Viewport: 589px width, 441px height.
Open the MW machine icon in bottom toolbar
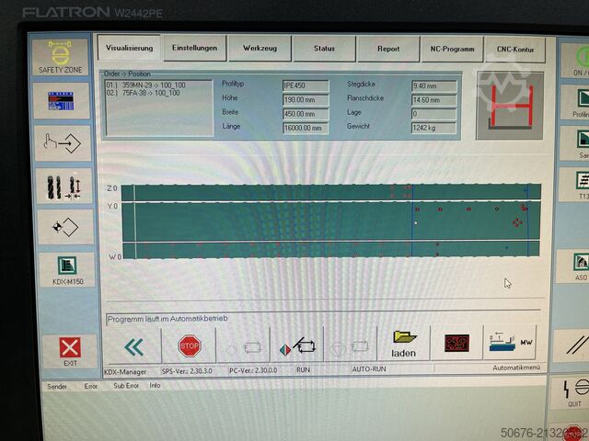tap(509, 343)
